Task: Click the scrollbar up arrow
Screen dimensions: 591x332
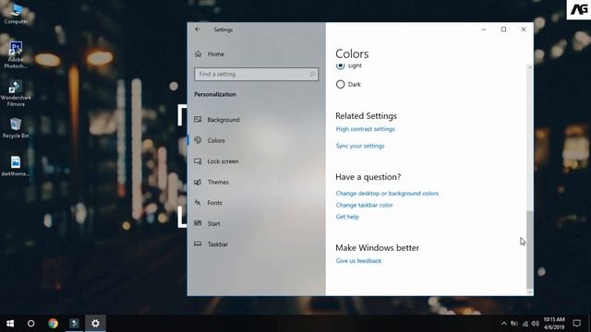Action: [529, 67]
